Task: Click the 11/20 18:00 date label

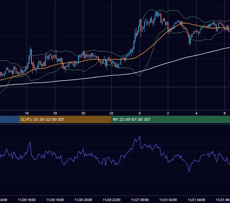Action: [55, 200]
